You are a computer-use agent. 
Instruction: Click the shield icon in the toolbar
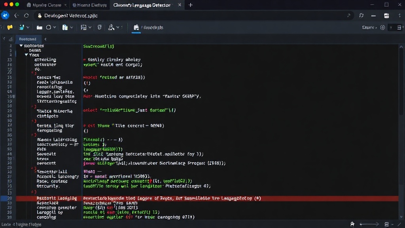point(99,27)
